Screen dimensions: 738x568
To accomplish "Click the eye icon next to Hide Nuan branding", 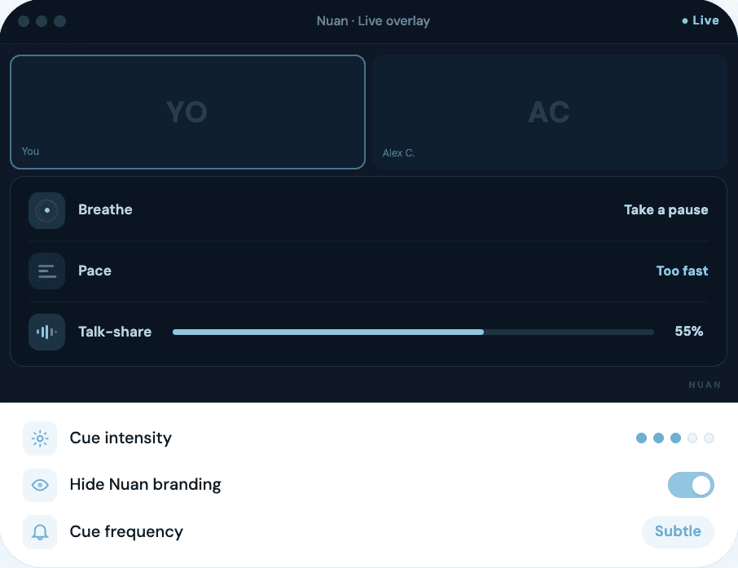I will coord(40,485).
